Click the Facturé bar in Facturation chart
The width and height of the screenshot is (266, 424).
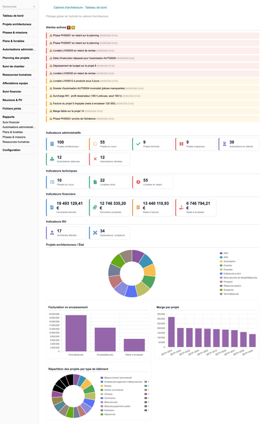tap(76, 333)
